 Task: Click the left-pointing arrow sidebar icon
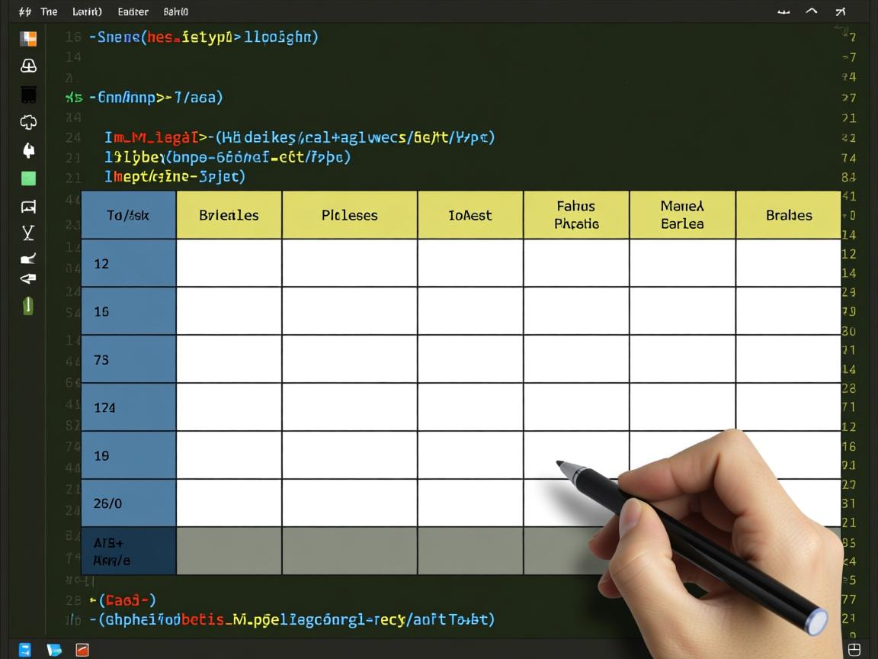click(28, 279)
